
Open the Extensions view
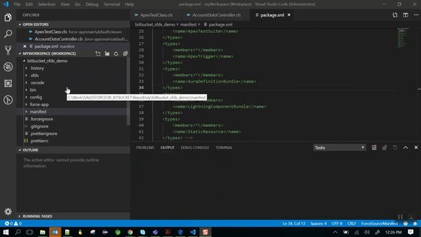pyautogui.click(x=8, y=84)
